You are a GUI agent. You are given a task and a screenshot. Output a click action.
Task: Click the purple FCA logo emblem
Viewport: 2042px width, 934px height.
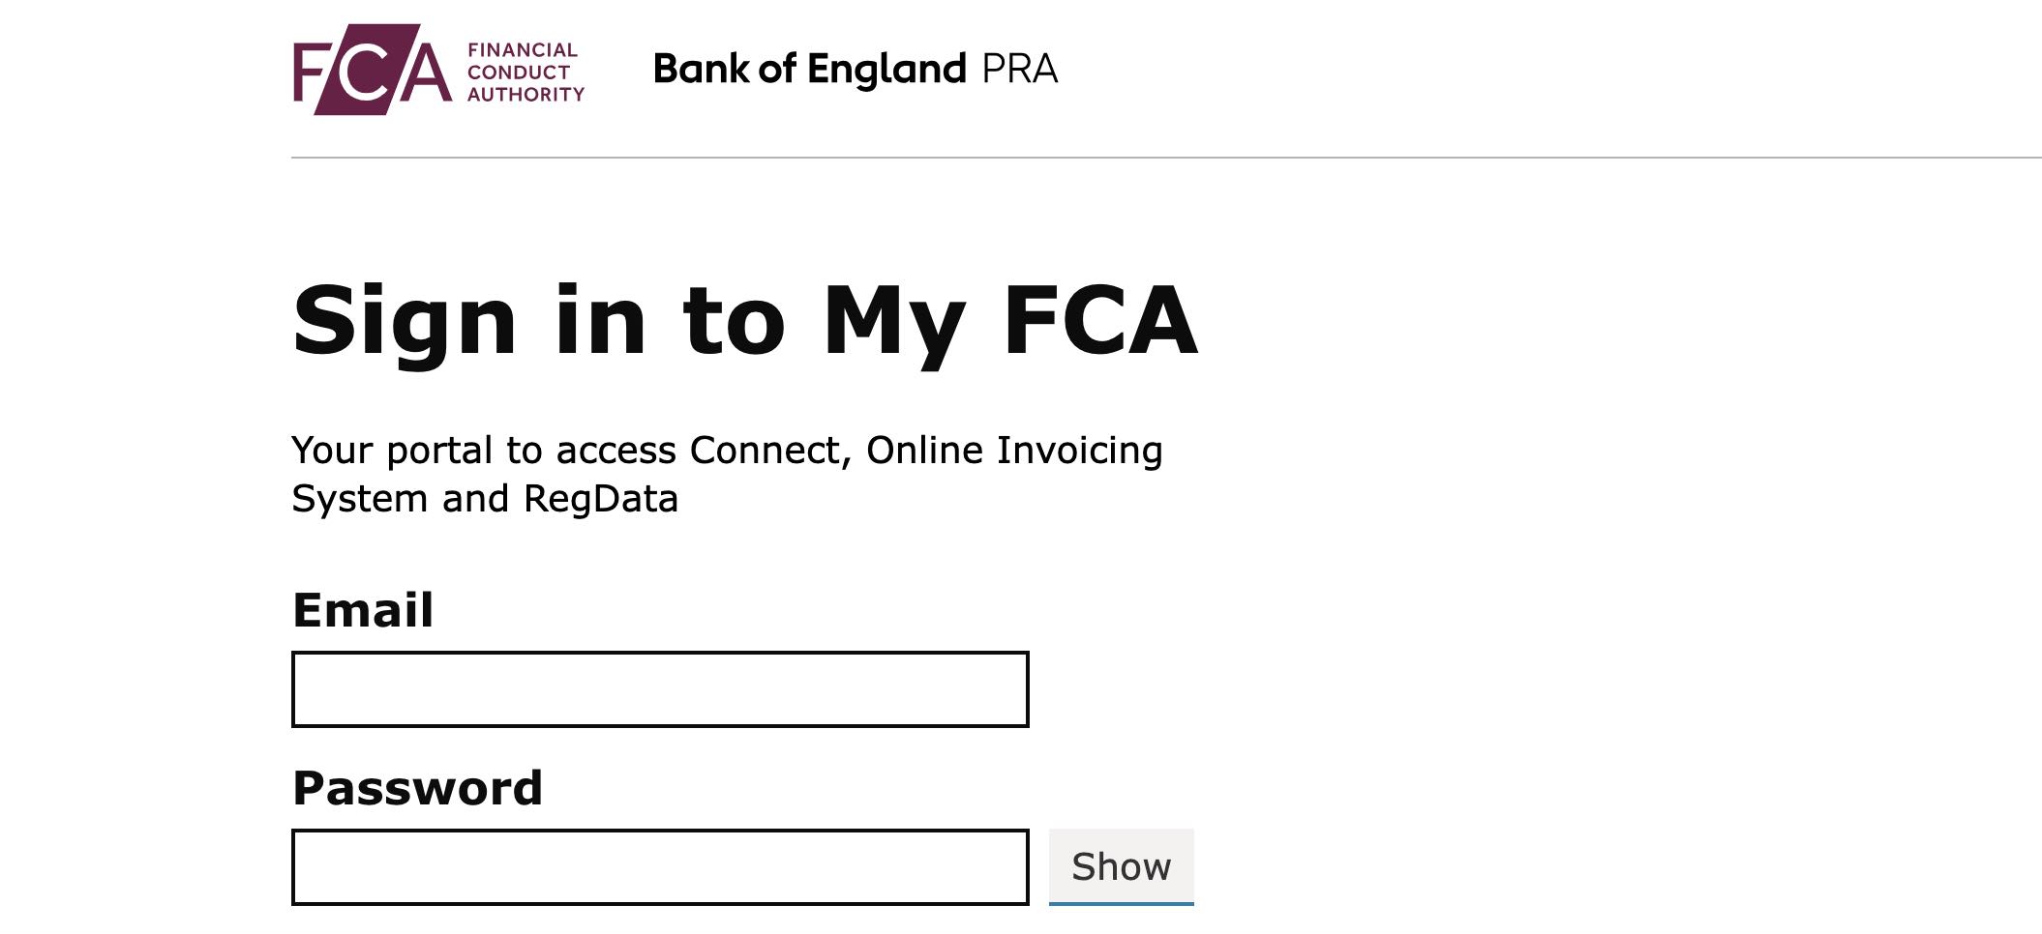(x=372, y=71)
